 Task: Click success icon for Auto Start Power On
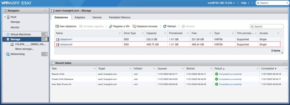click(x=216, y=84)
